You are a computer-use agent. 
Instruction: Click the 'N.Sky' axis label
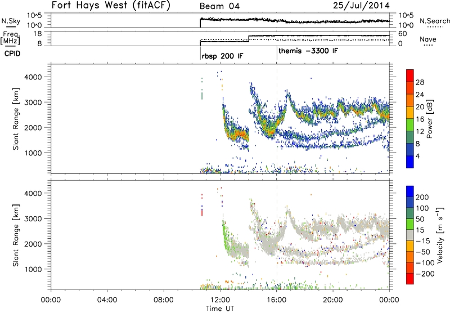click(x=11, y=21)
